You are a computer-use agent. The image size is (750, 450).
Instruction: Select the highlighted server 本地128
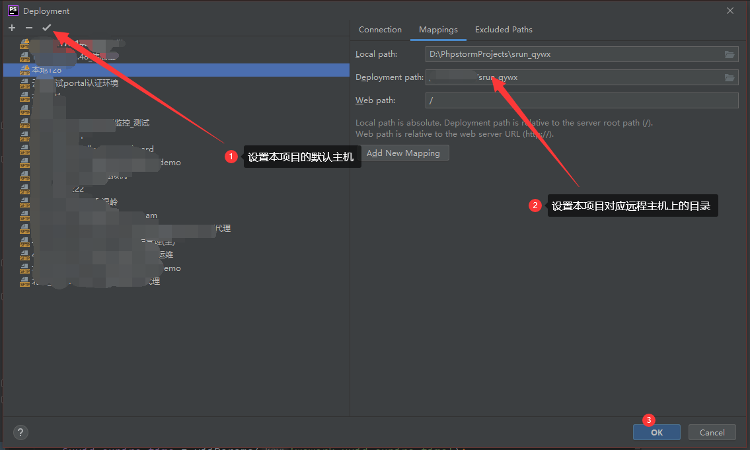[176, 70]
